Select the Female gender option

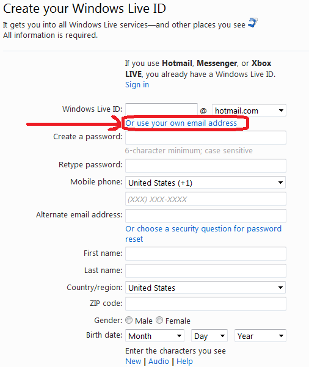pyautogui.click(x=159, y=320)
